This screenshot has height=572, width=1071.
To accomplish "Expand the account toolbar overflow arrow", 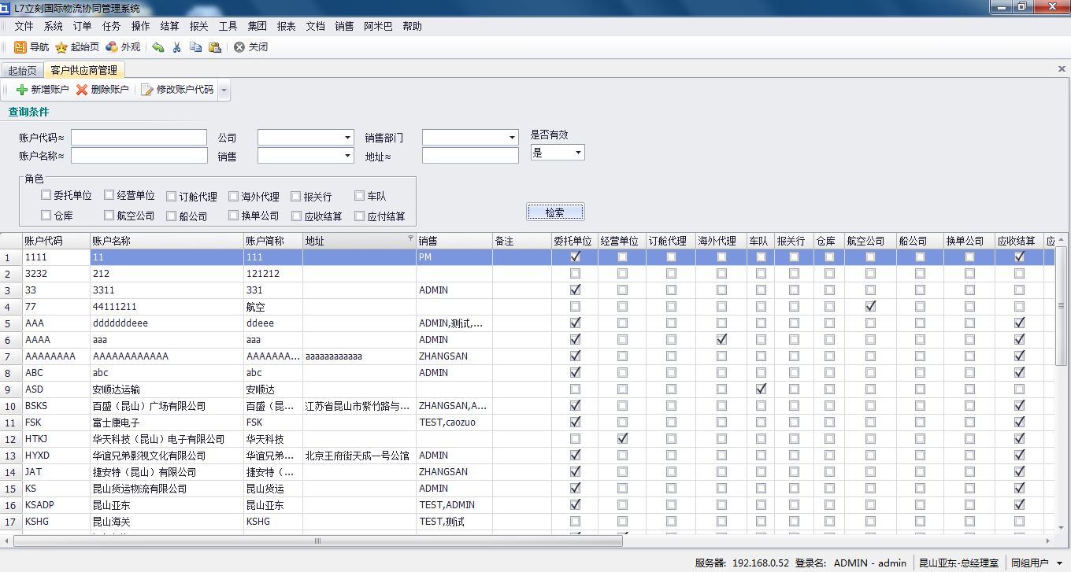I will click(224, 90).
